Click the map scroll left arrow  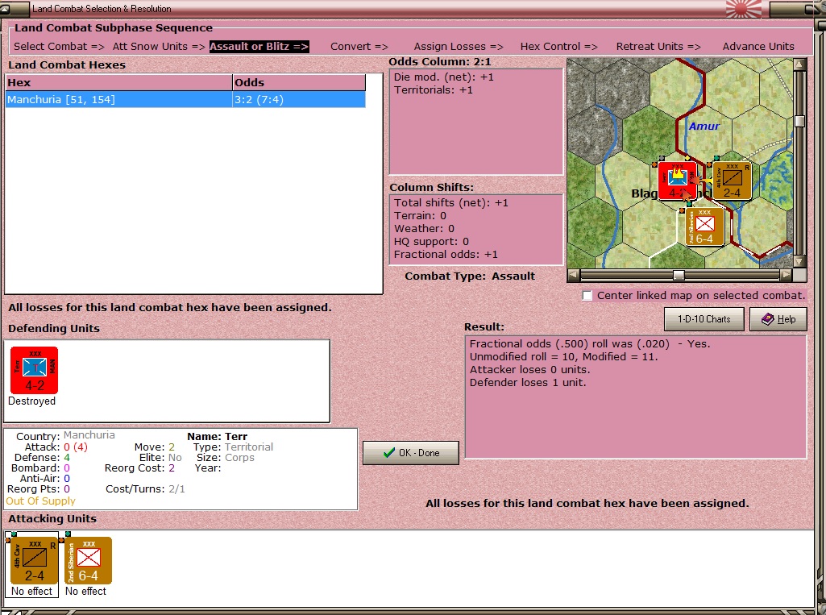click(x=573, y=275)
